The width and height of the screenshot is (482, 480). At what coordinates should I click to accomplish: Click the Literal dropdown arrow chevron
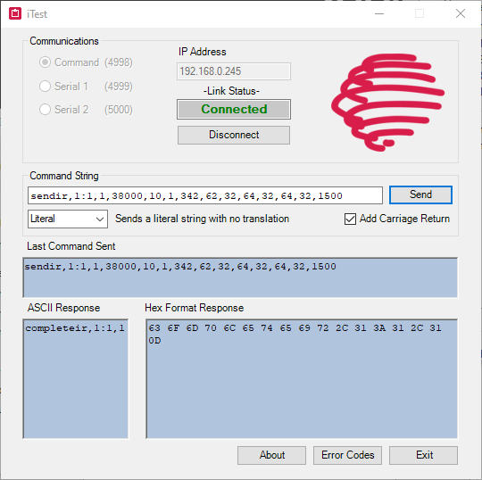[x=100, y=219]
